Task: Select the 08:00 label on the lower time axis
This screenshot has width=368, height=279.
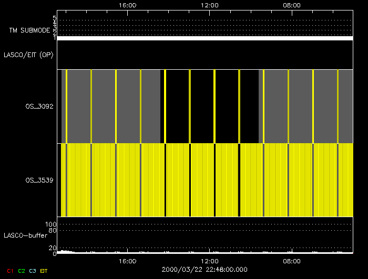Action: pyautogui.click(x=292, y=261)
